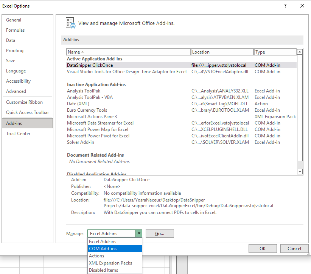This screenshot has height=274, width=311.
Task: Click the Add-ins gear icon at dialog top
Action: 70,22
